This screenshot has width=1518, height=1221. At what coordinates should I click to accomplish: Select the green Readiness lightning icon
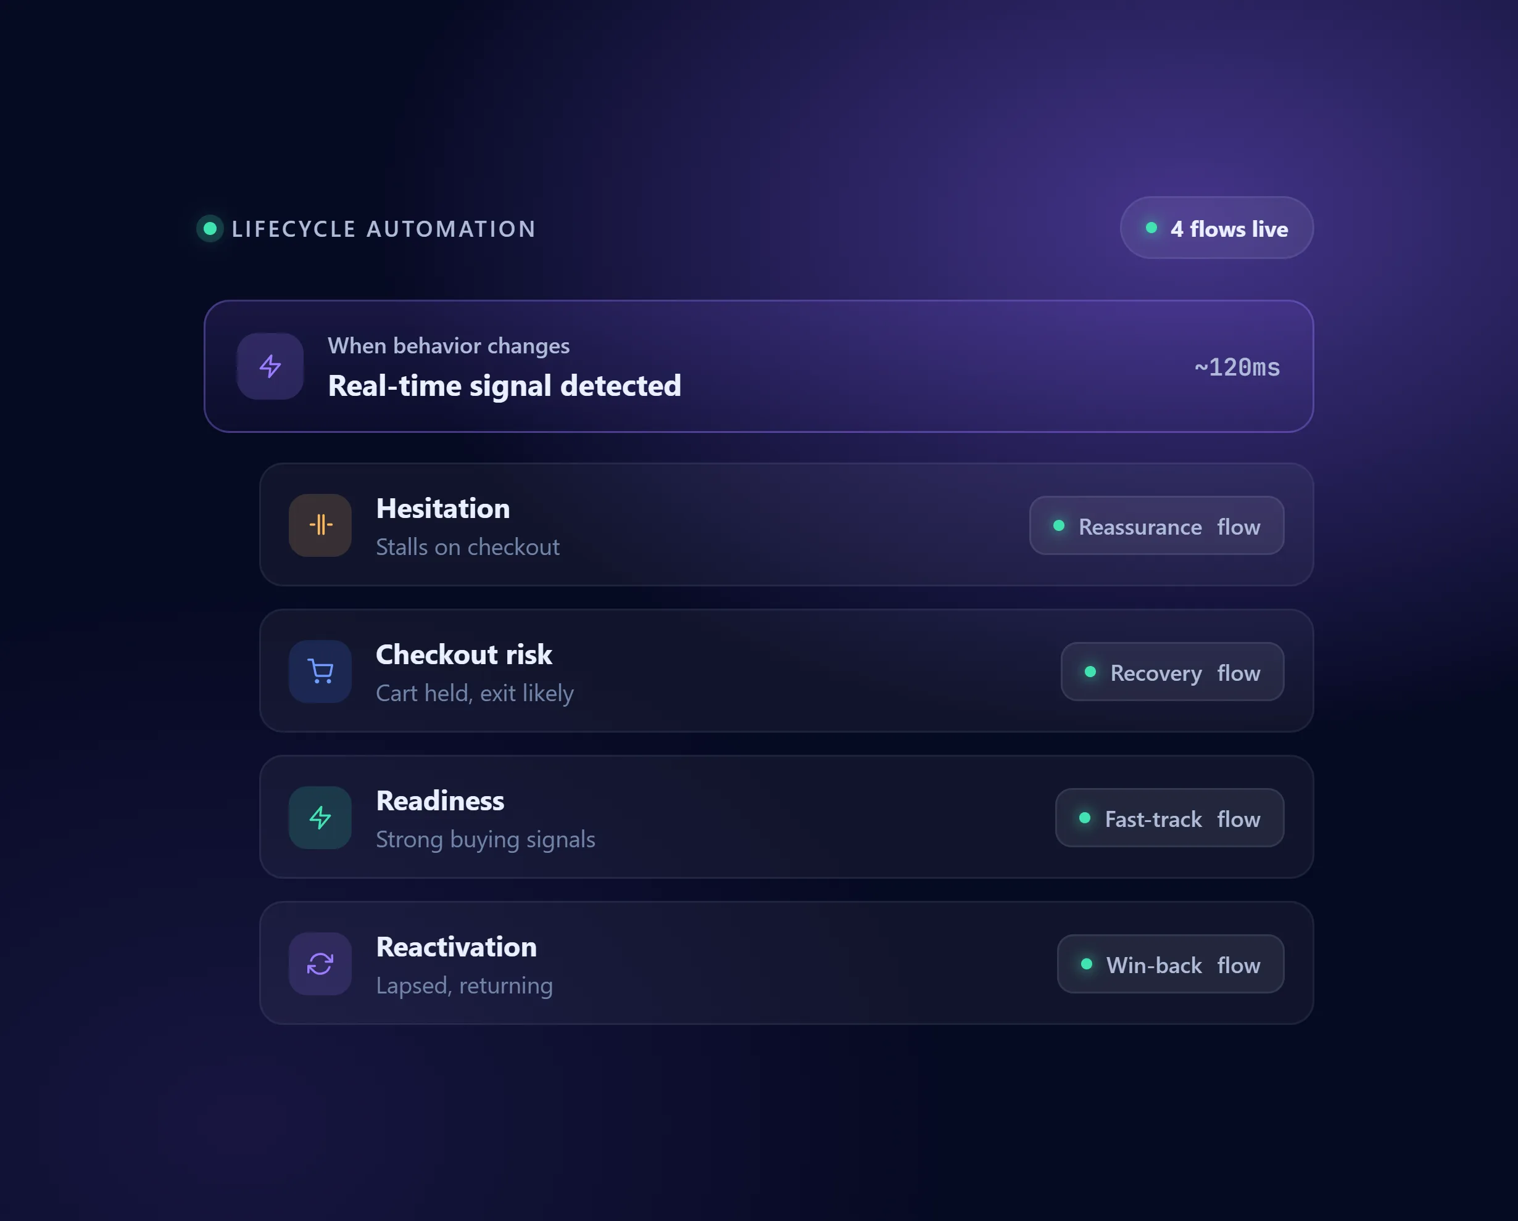(x=320, y=818)
